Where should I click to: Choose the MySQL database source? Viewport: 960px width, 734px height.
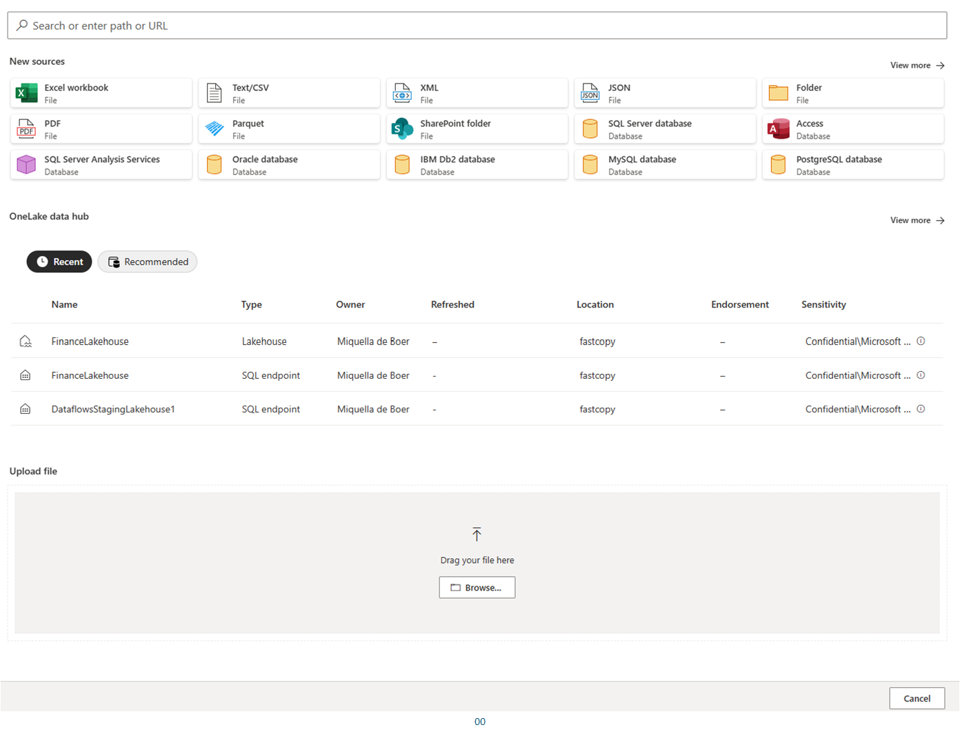664,164
